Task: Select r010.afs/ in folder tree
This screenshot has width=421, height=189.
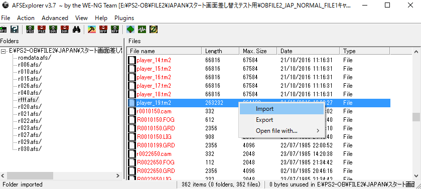Action: (30, 72)
